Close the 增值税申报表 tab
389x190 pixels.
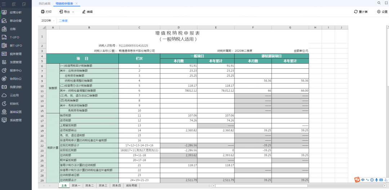click(76, 3)
